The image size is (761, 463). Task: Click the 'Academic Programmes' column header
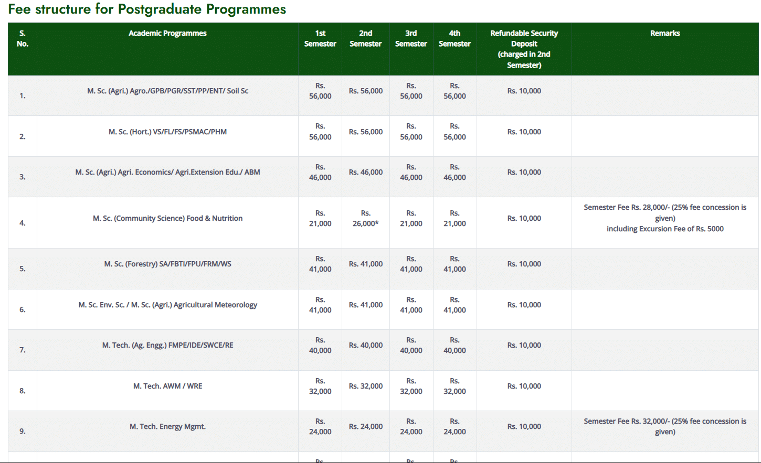point(167,34)
